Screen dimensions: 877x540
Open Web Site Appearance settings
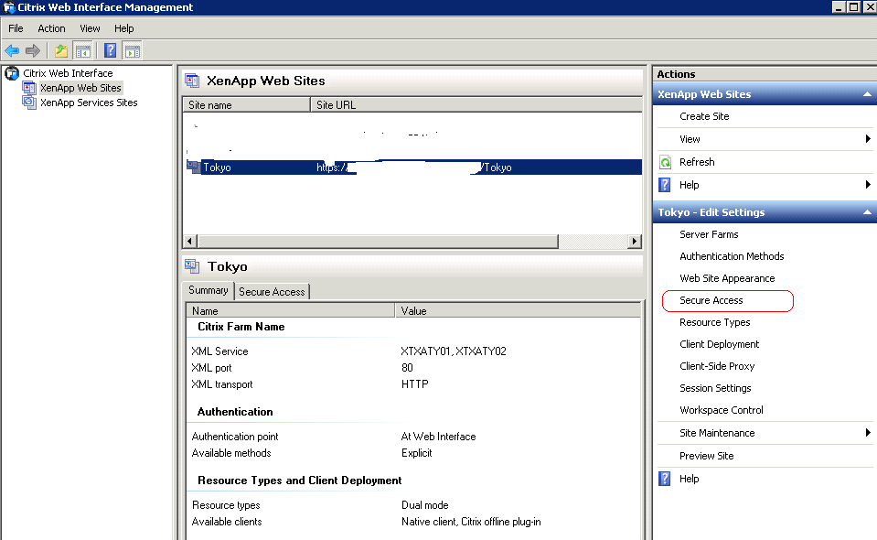727,278
